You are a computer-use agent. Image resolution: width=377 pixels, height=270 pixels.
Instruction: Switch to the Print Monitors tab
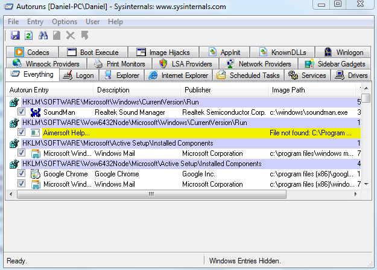click(119, 63)
